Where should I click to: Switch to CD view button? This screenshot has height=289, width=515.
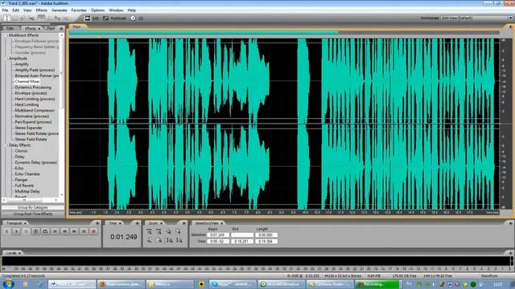tap(138, 18)
